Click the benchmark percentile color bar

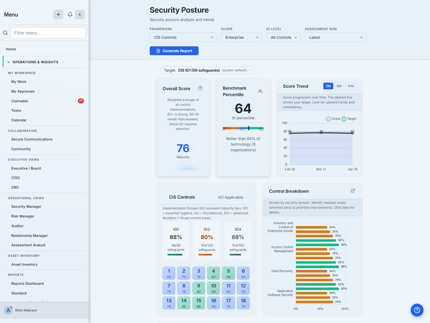tap(243, 128)
